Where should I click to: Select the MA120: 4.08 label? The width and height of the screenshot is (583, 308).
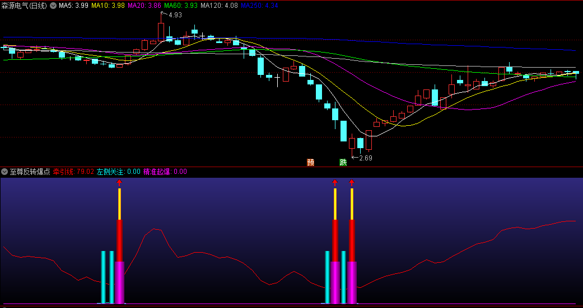tap(219, 6)
